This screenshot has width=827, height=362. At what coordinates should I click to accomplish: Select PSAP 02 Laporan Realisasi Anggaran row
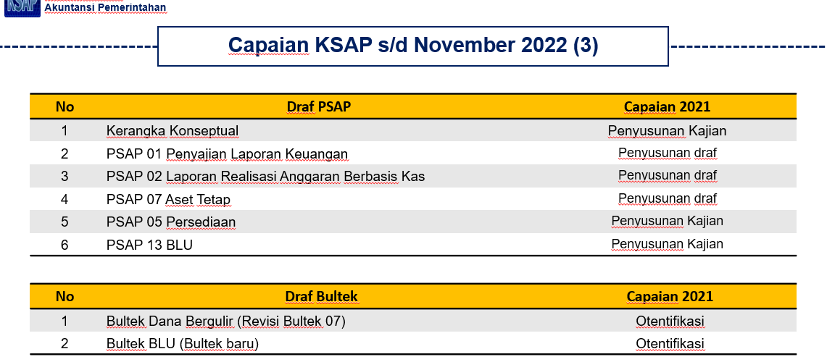tap(413, 176)
